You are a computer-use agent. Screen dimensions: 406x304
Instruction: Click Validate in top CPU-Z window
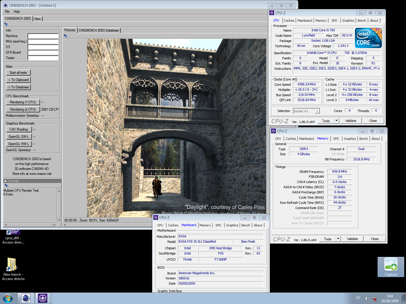tap(351, 121)
